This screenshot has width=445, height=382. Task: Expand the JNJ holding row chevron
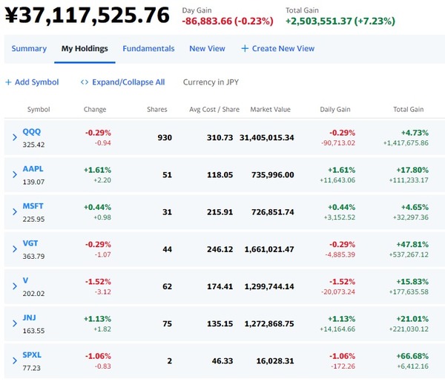point(15,323)
